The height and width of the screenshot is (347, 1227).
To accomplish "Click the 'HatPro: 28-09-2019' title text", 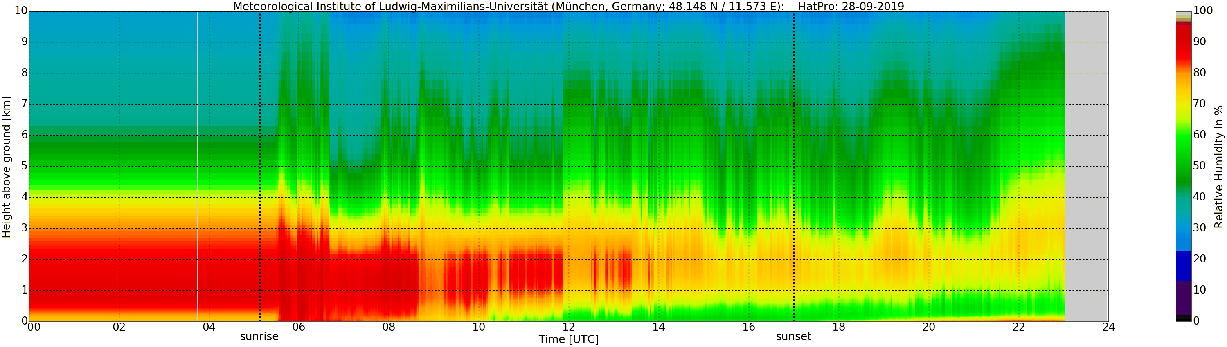I will tap(851, 7).
